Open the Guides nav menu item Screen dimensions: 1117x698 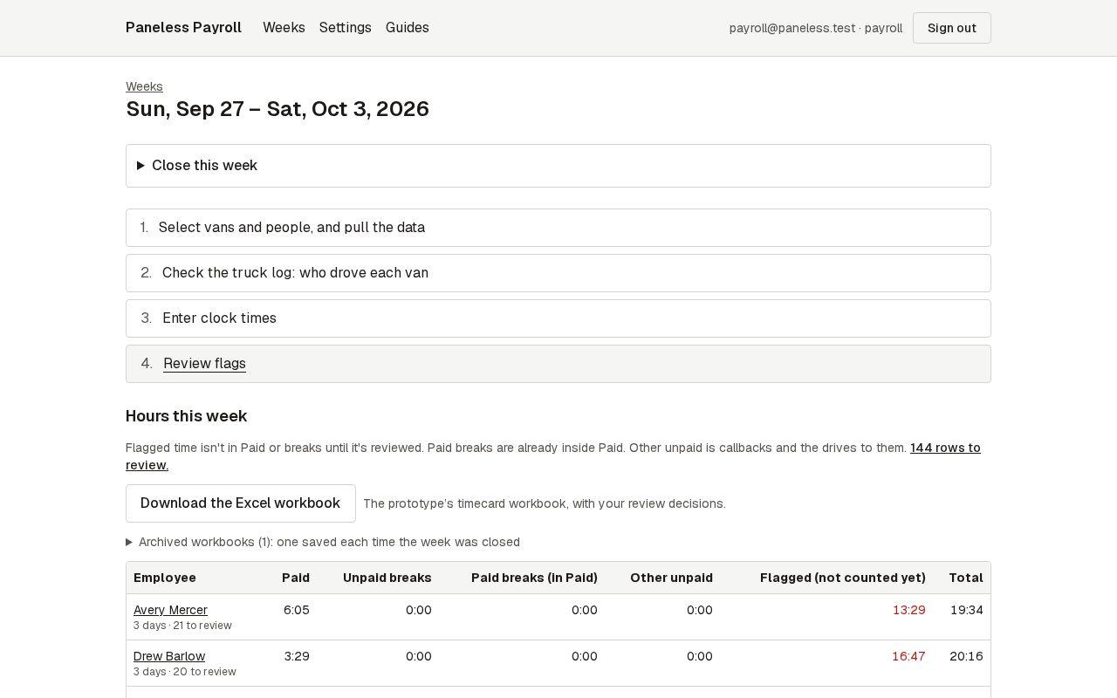408,28
